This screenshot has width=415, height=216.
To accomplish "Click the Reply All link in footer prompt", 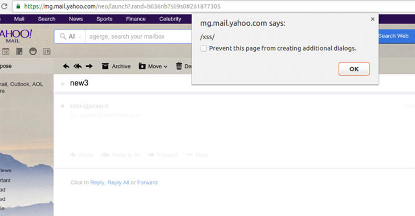I will [x=118, y=182].
